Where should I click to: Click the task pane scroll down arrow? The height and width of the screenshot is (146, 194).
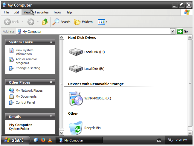[62, 133]
